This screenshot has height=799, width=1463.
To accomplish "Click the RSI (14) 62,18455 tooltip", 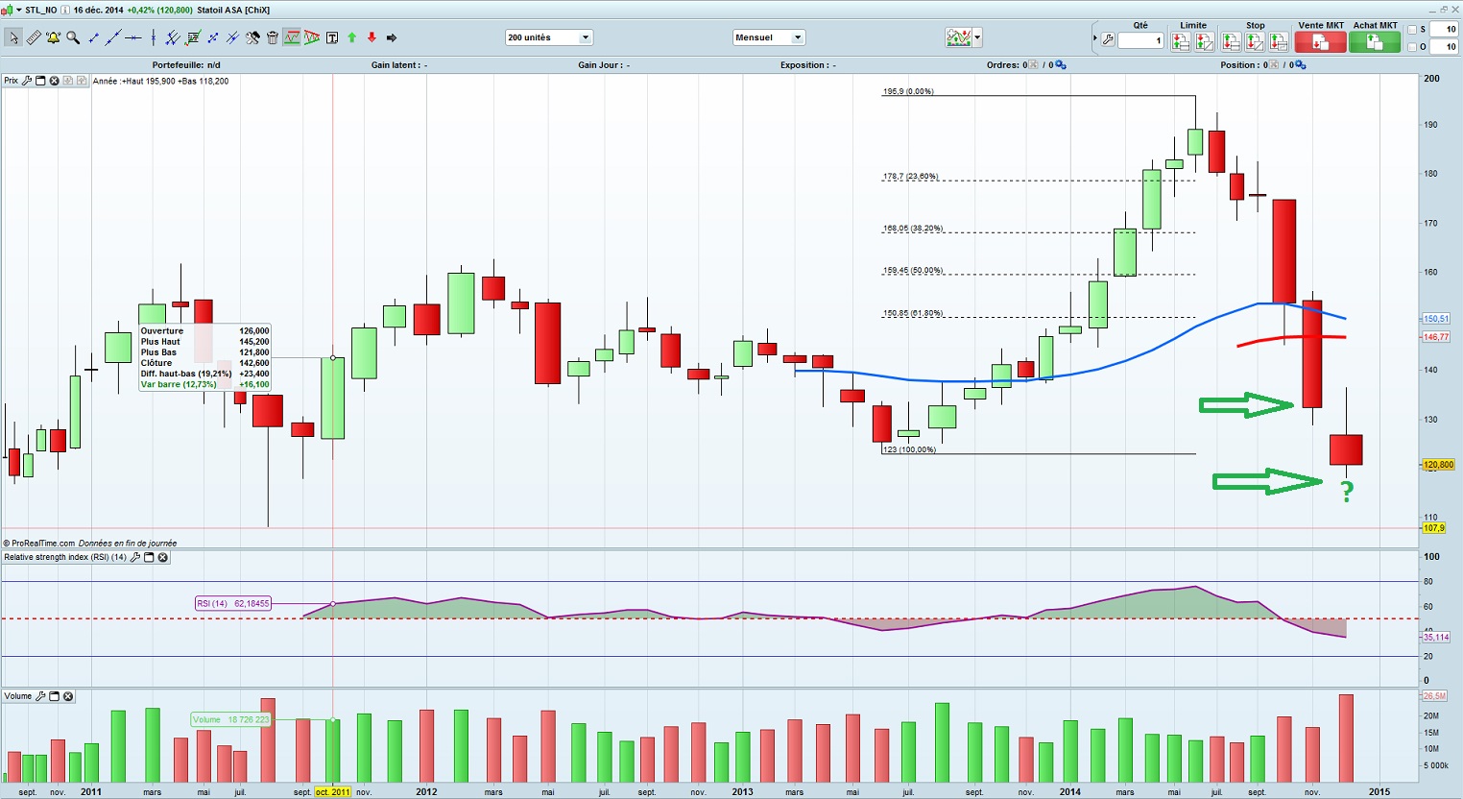I will coord(233,603).
